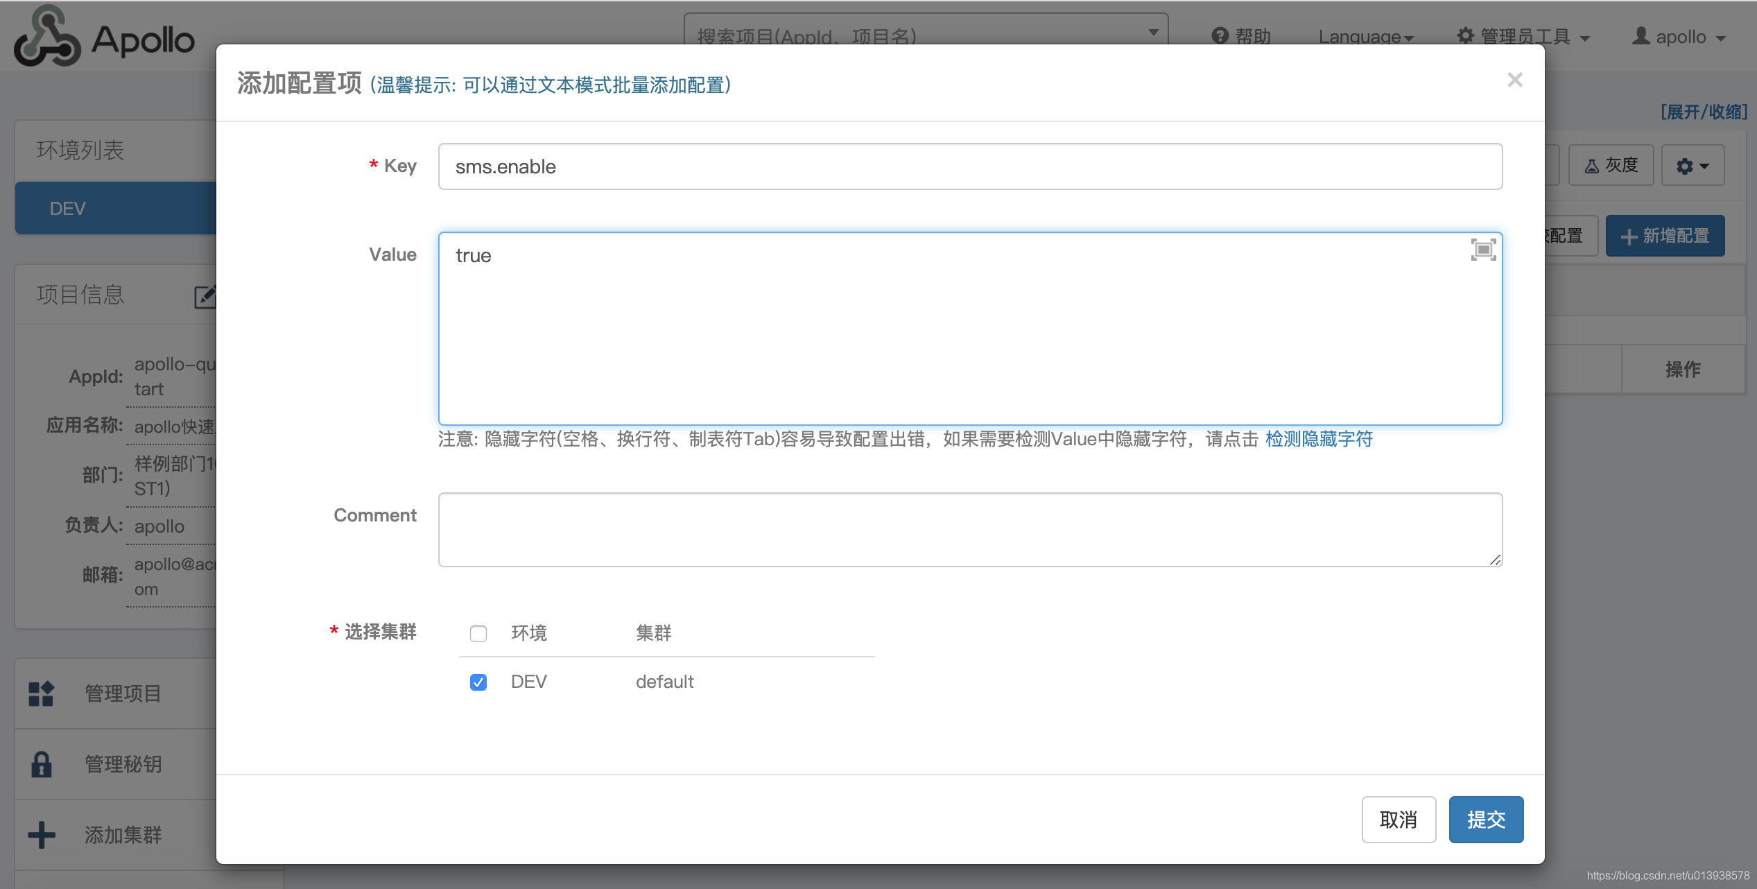Click the 管理项目 grid icon in sidebar
This screenshot has height=889, width=1757.
tap(40, 693)
